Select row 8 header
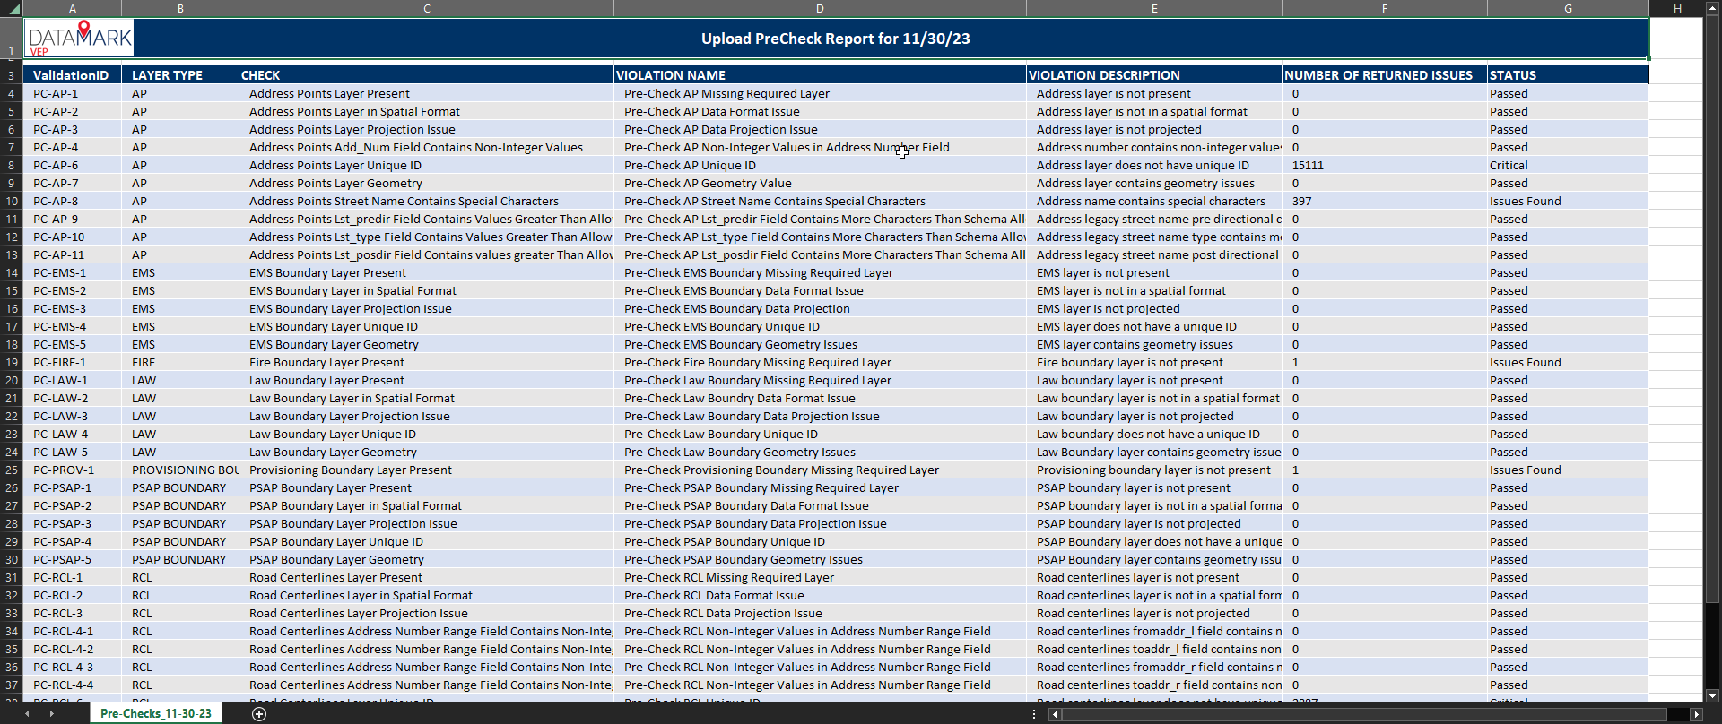 click(x=12, y=165)
